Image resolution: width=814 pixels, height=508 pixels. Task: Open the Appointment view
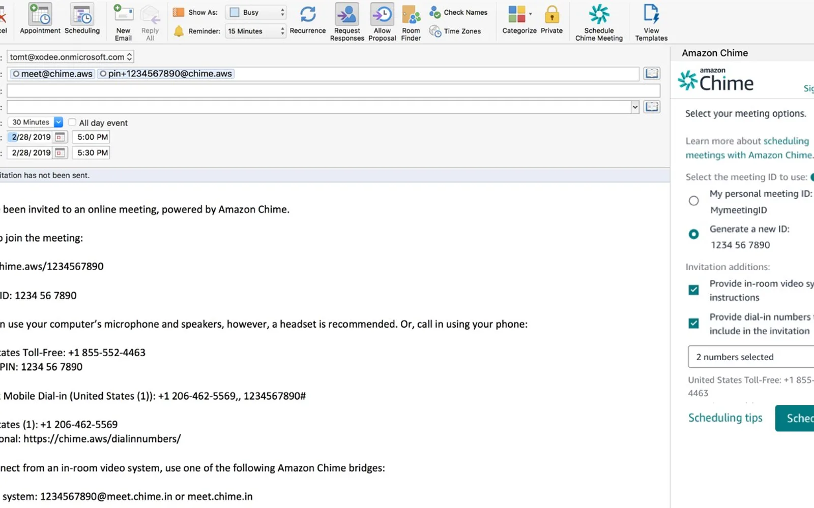tap(40, 19)
